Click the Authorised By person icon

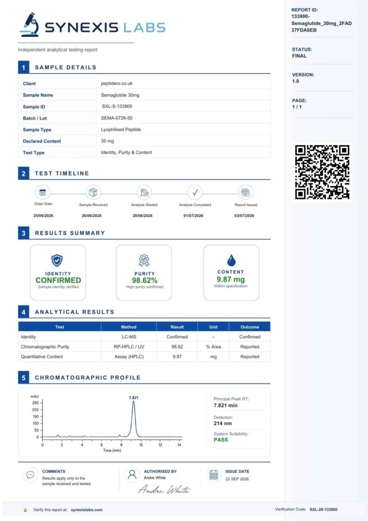[132, 475]
